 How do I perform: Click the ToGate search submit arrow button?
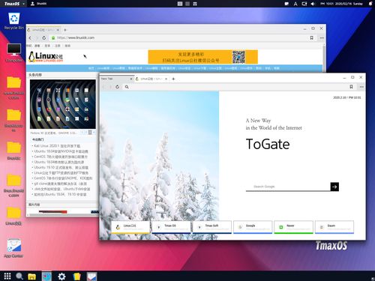tap(334, 187)
